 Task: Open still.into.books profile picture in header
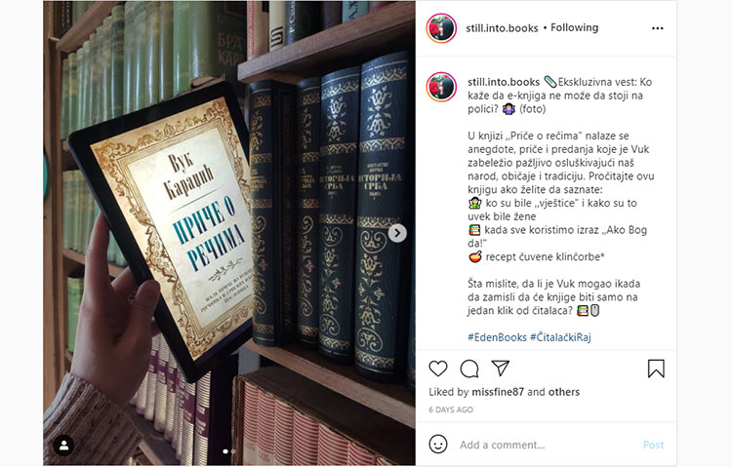tap(441, 28)
